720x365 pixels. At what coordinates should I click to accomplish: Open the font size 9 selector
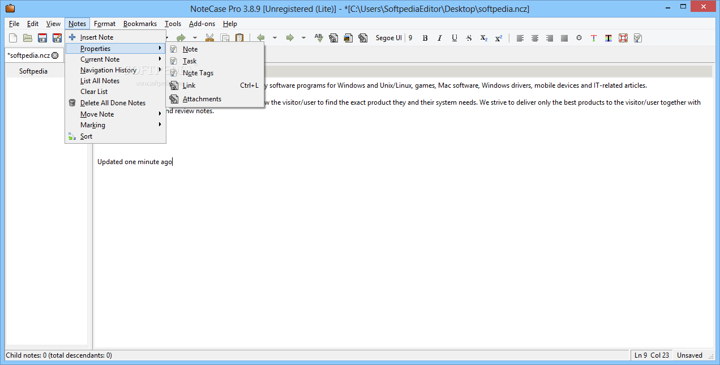click(x=410, y=38)
